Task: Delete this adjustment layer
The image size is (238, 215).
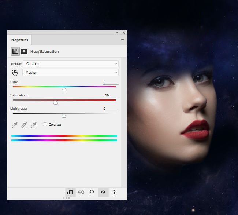Action: (114, 192)
